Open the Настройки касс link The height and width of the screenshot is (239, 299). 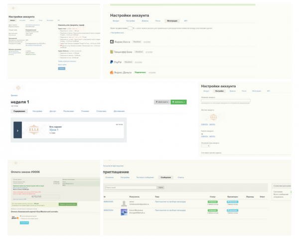point(117,33)
